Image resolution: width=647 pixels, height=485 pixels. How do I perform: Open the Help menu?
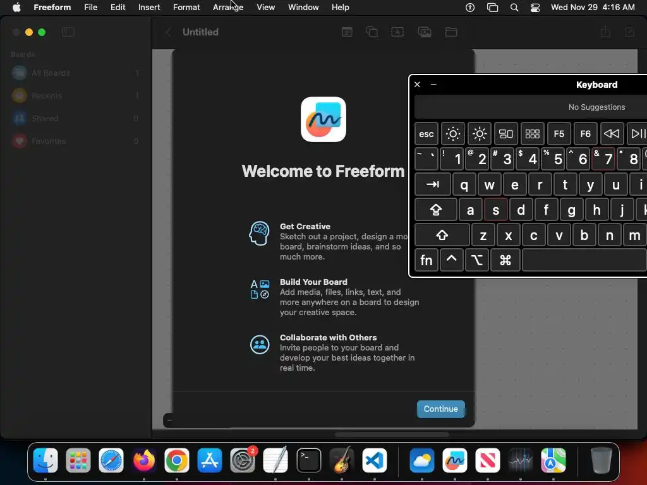coord(340,7)
